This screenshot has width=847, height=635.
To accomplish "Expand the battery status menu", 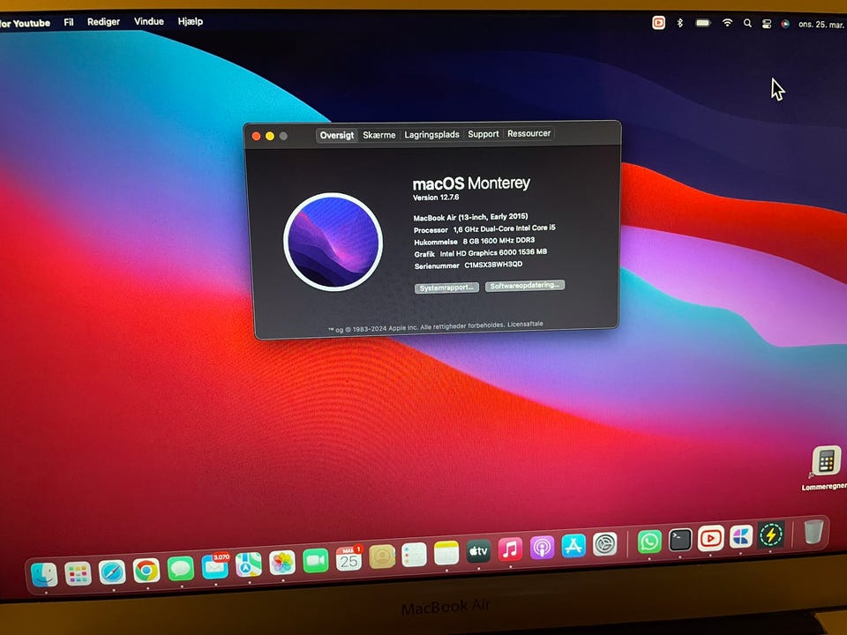I will coord(703,23).
